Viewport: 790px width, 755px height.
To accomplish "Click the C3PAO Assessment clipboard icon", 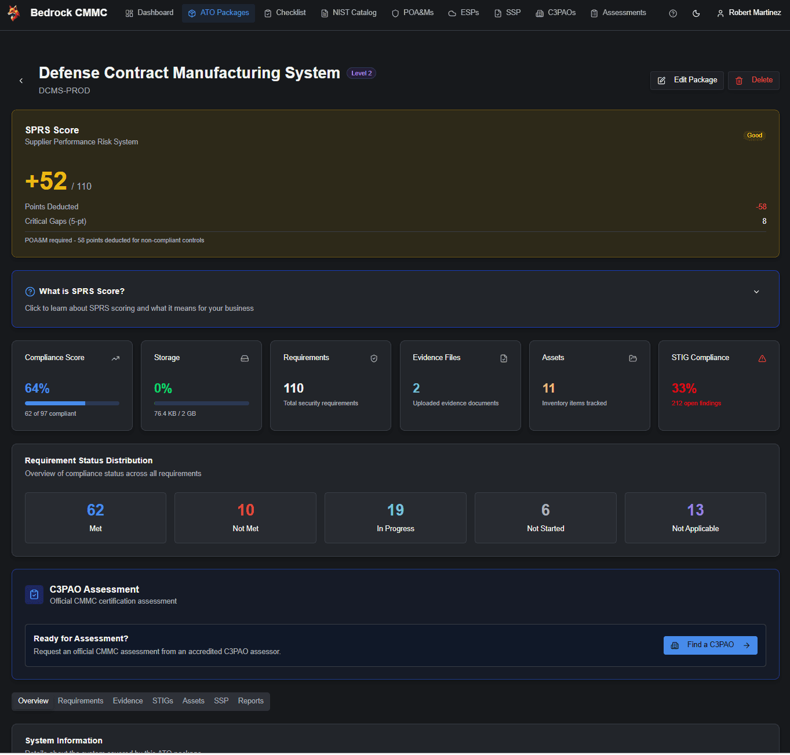I will click(34, 594).
